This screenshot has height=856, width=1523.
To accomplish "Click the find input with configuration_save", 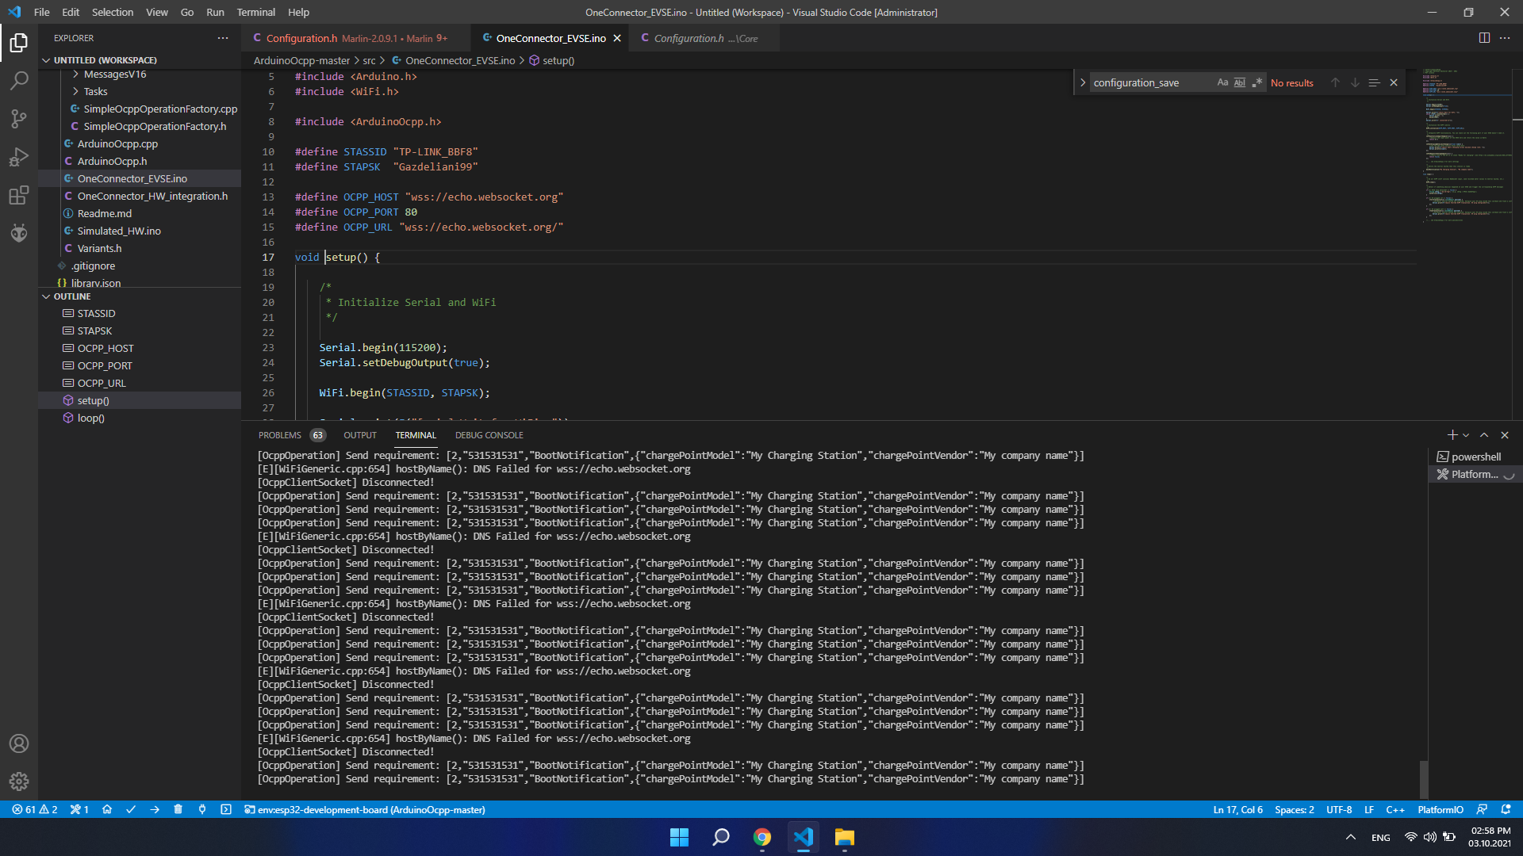I will pos(1153,82).
